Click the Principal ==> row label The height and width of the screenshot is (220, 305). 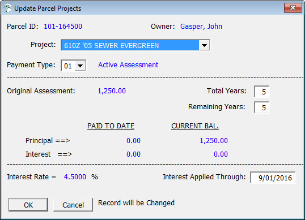point(48,141)
